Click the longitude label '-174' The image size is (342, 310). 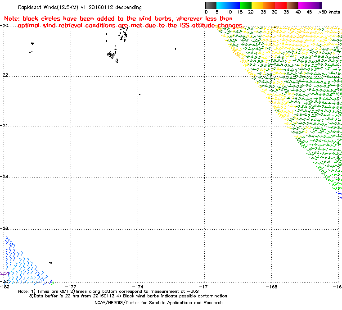pyautogui.click(x=138, y=287)
